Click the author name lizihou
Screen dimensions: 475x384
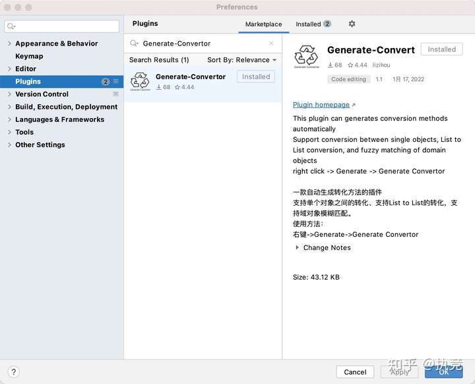click(x=381, y=65)
